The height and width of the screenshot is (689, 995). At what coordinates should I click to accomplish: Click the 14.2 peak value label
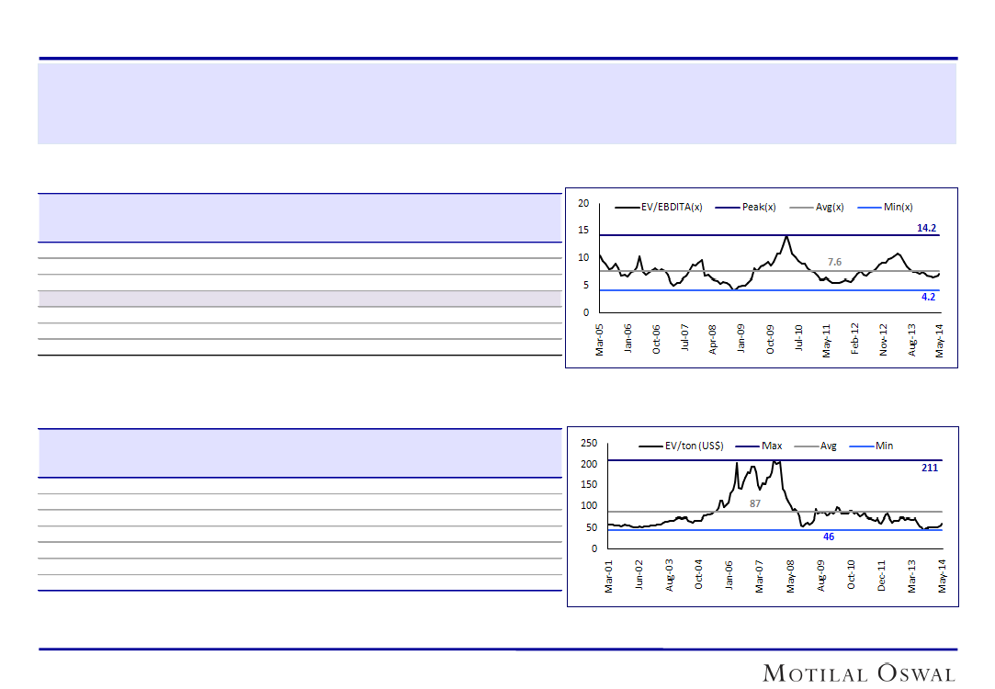[x=926, y=227]
